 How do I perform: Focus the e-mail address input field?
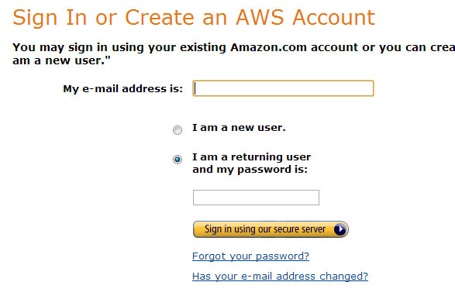283,88
